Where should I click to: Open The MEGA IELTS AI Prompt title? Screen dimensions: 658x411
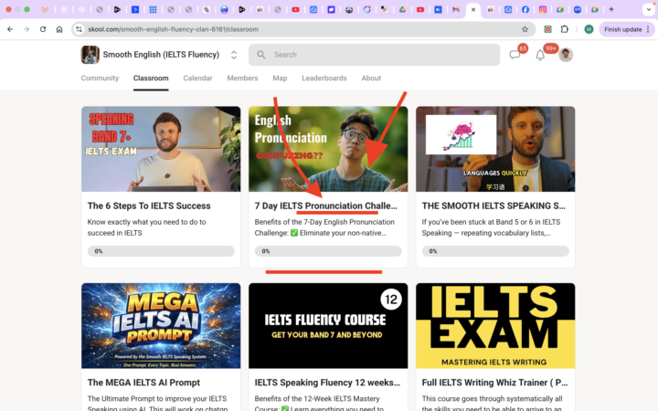coord(143,383)
